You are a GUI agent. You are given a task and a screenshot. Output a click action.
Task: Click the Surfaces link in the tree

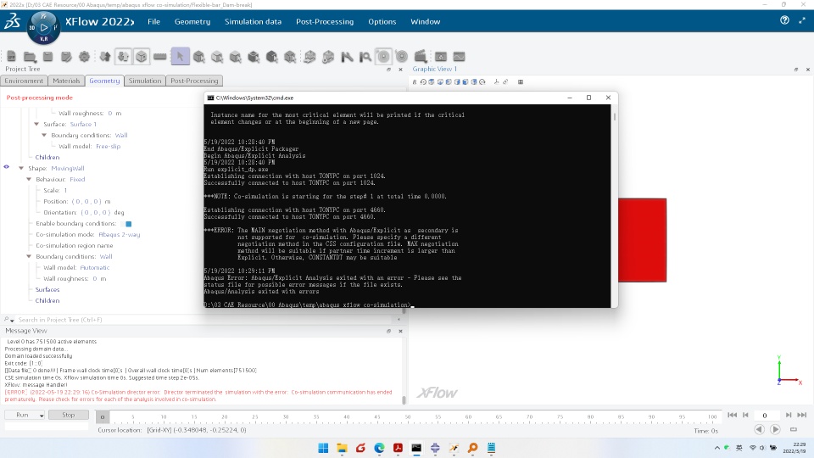tap(47, 290)
